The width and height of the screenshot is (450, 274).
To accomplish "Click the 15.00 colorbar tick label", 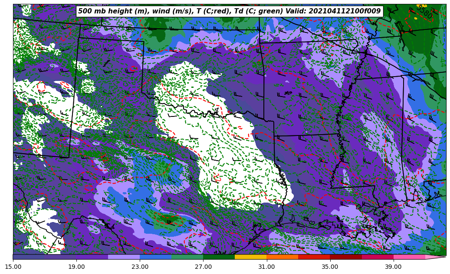I will coord(13,267).
